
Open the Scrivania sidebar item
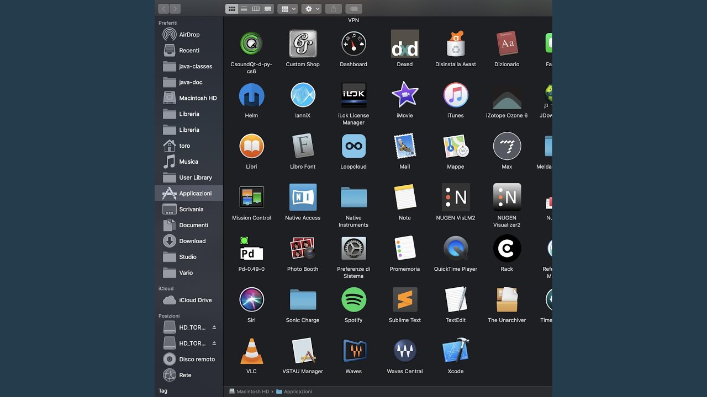[x=189, y=210]
